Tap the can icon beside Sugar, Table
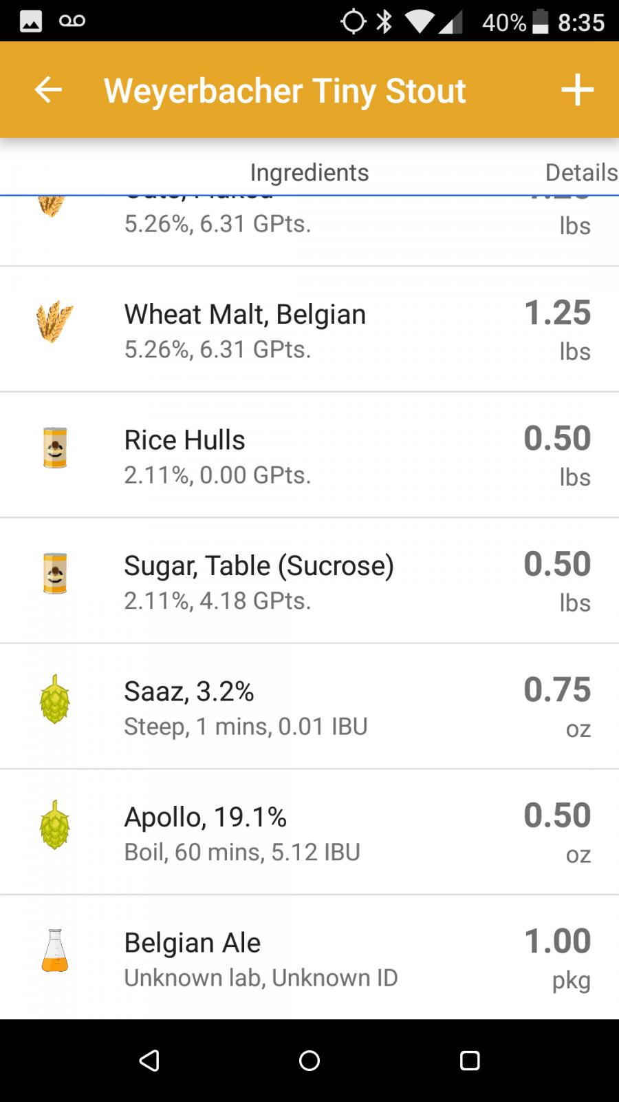The height and width of the screenshot is (1102, 619). pyautogui.click(x=55, y=573)
